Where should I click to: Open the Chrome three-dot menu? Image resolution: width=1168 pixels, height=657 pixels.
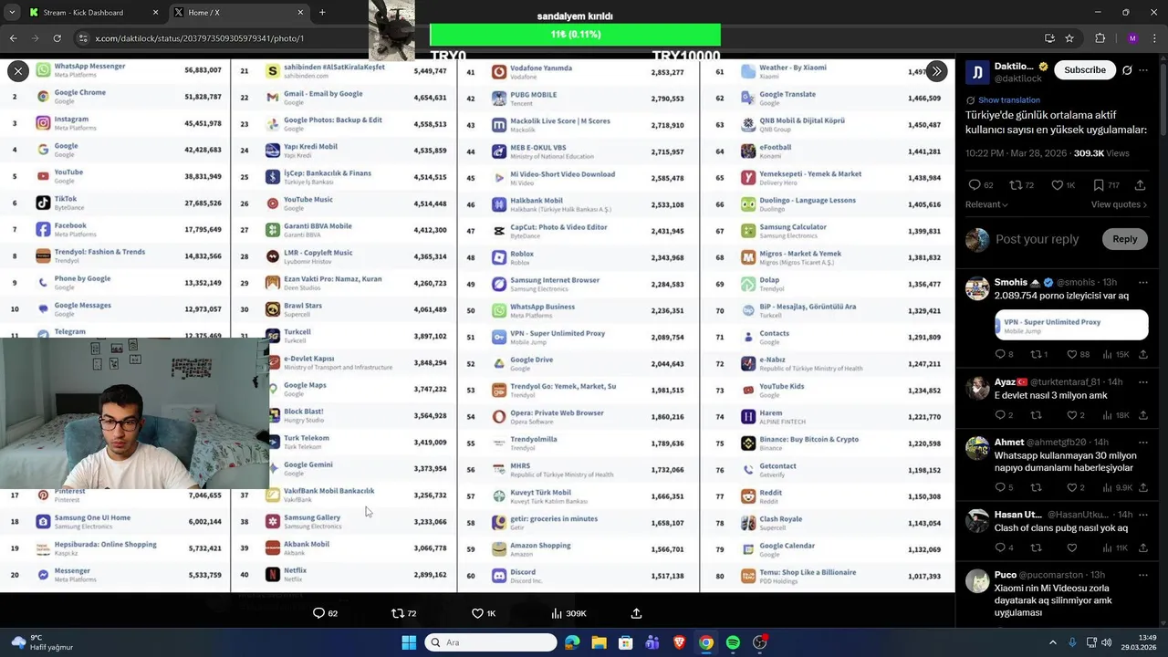click(1154, 38)
